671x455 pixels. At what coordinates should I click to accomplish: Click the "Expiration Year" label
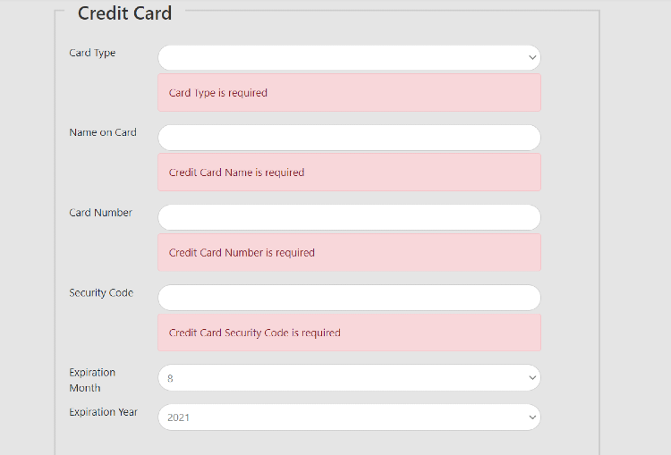click(x=104, y=412)
